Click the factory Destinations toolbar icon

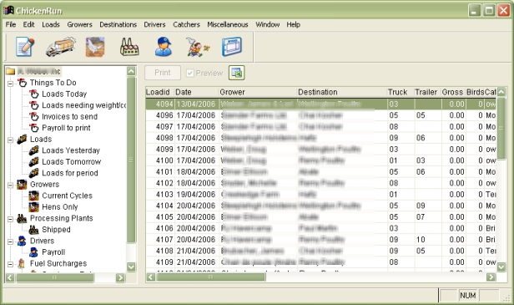[129, 47]
